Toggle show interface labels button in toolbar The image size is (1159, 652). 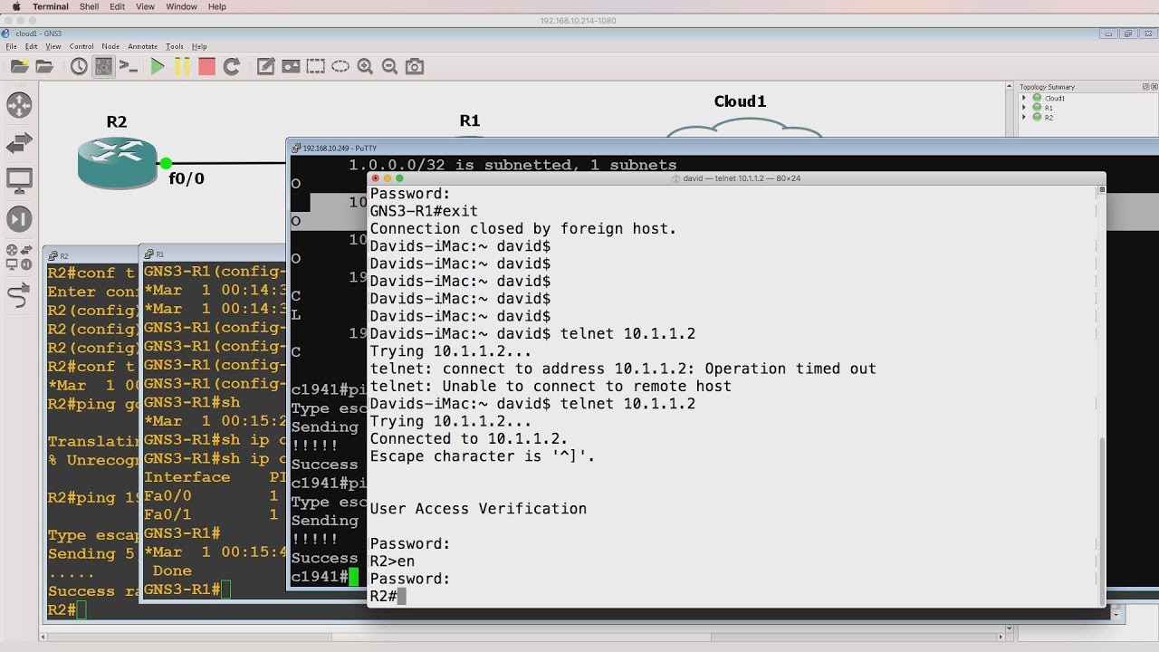click(x=104, y=66)
